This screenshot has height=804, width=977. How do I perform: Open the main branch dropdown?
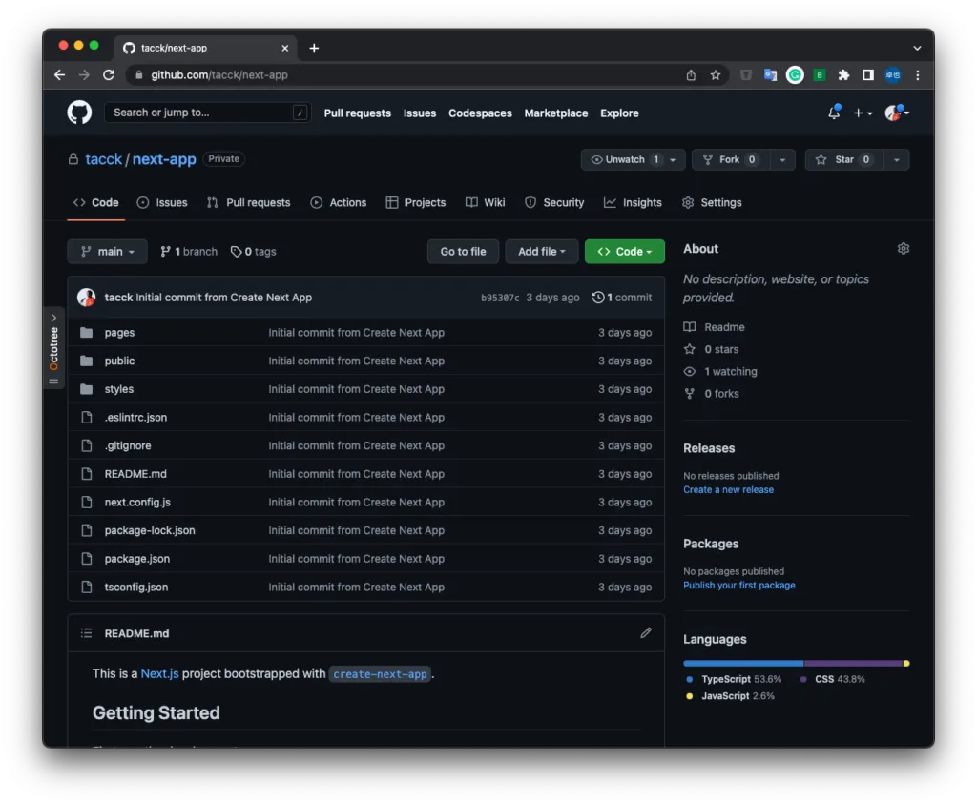tap(107, 252)
